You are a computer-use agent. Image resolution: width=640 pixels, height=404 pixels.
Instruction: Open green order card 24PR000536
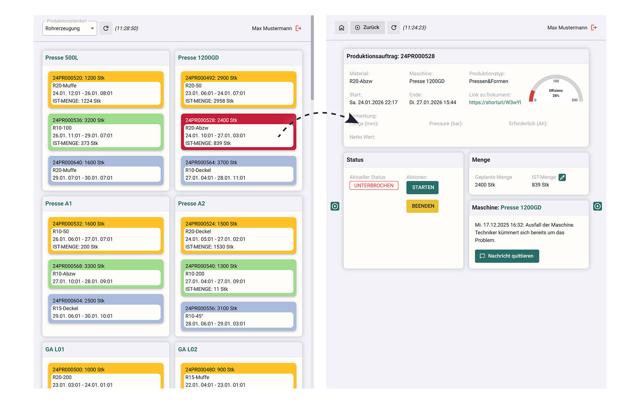pos(106,132)
